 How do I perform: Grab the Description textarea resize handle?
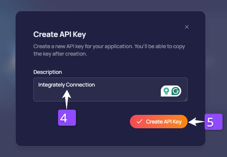(185, 99)
